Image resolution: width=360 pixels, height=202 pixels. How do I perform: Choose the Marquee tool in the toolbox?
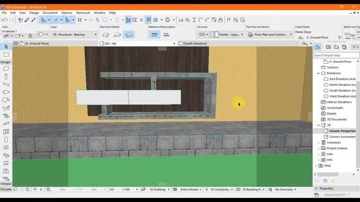(x=6, y=54)
